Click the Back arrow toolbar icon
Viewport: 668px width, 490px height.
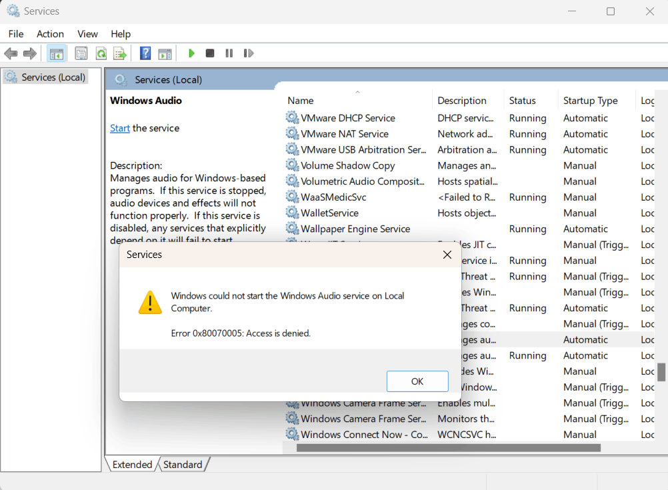[x=11, y=54]
